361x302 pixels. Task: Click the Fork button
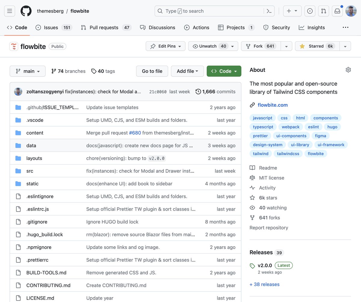coord(261,46)
